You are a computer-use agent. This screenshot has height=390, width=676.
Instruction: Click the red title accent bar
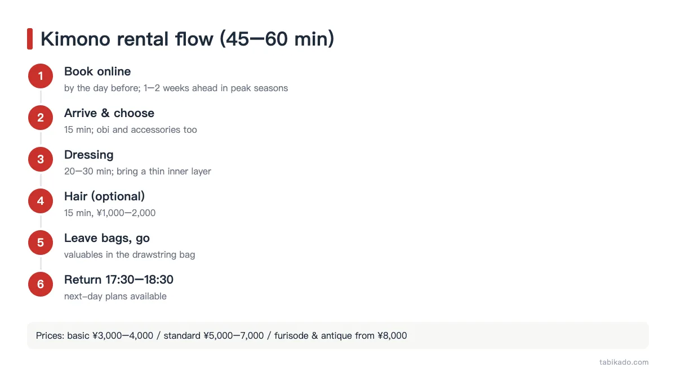pyautogui.click(x=30, y=39)
